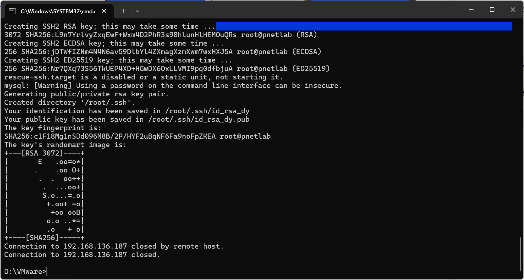
Task: Close the C:\Windows\SYSTEM32\cmd tab
Action: click(x=104, y=11)
